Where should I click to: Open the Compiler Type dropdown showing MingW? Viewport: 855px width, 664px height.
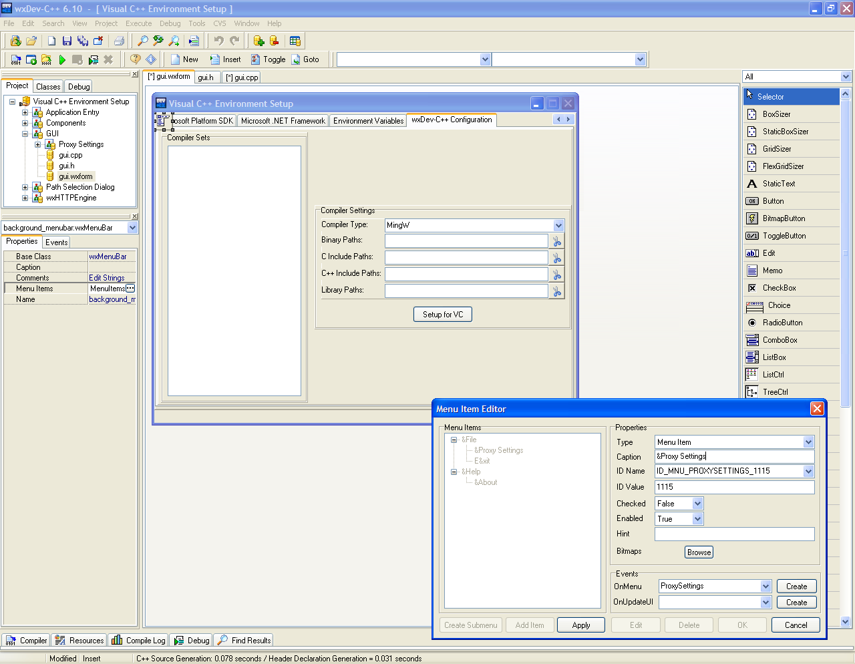pyautogui.click(x=558, y=225)
